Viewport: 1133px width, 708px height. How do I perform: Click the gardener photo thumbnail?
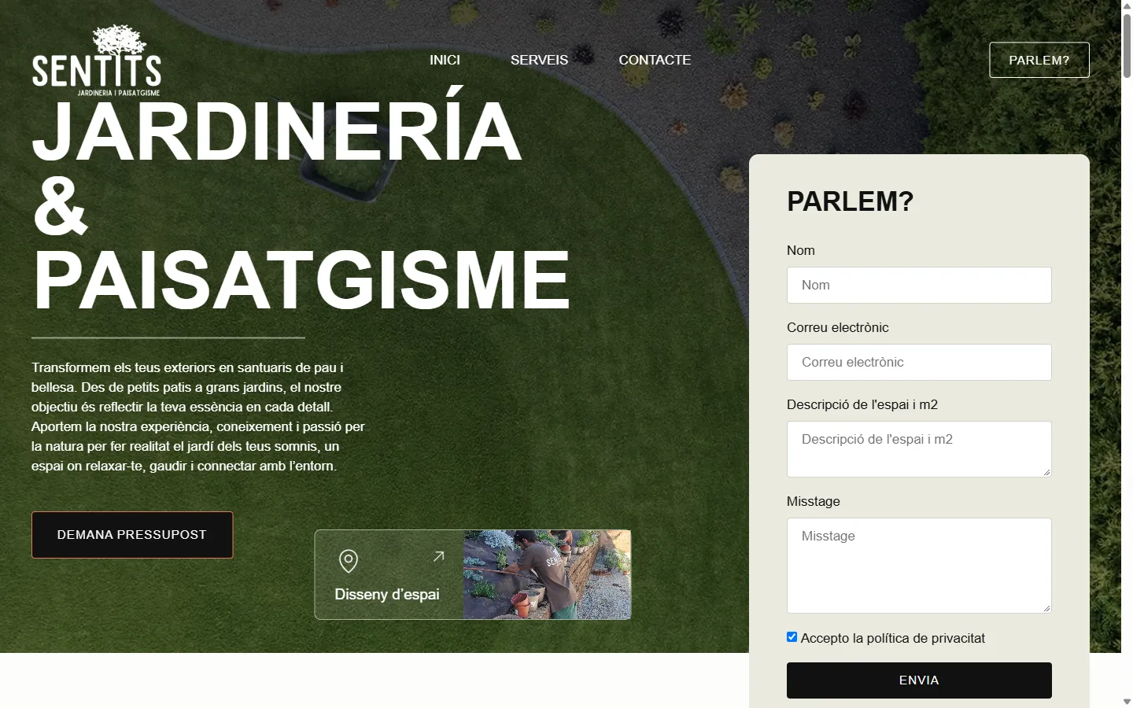click(x=547, y=575)
